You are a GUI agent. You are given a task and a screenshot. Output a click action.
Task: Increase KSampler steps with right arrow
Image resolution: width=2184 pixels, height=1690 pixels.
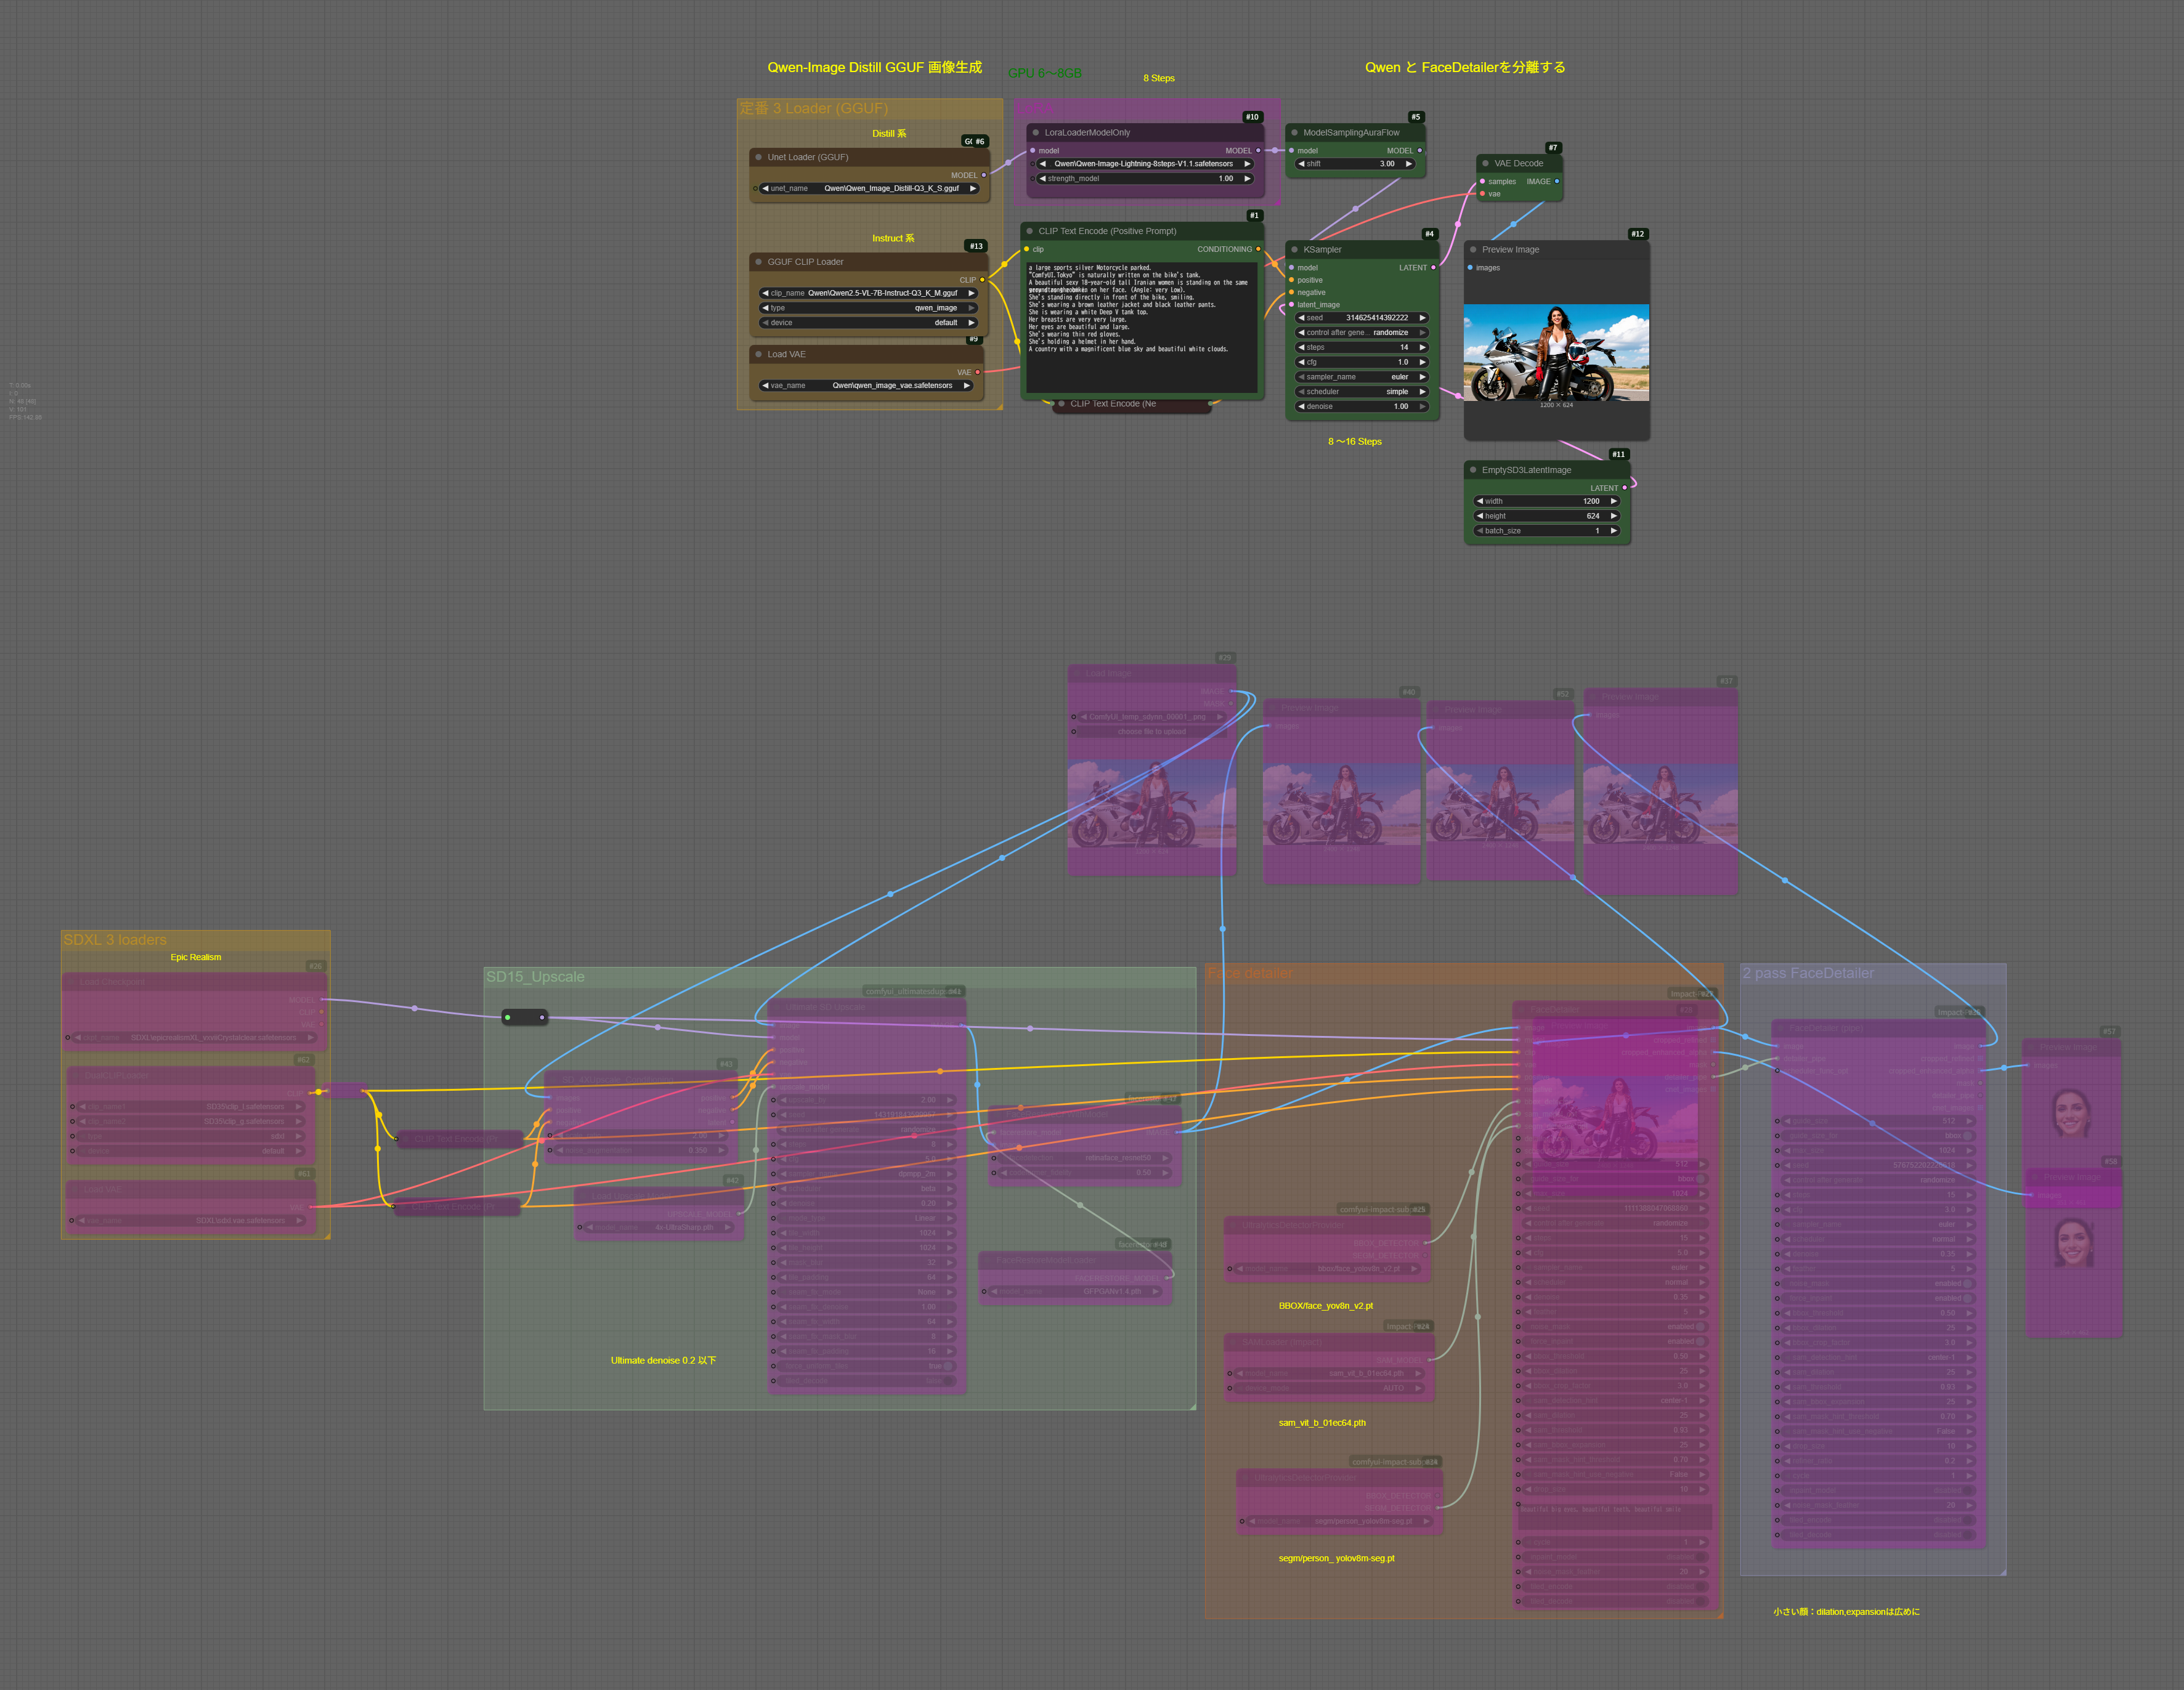click(1422, 348)
